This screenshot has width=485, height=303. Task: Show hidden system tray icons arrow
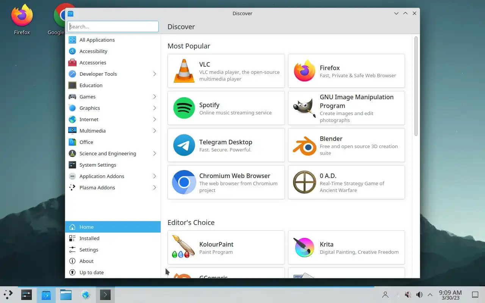tap(430, 295)
